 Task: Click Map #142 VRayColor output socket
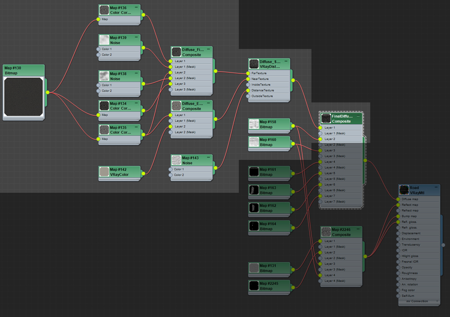(x=143, y=173)
